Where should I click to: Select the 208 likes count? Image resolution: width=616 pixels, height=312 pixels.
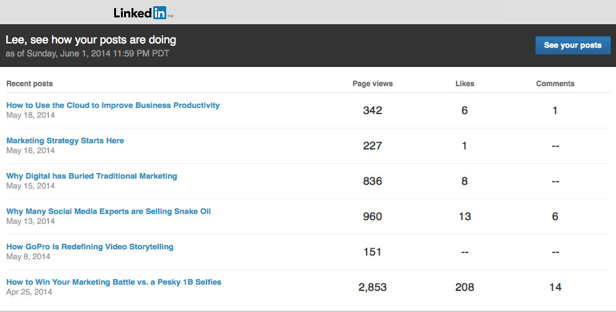tap(465, 287)
